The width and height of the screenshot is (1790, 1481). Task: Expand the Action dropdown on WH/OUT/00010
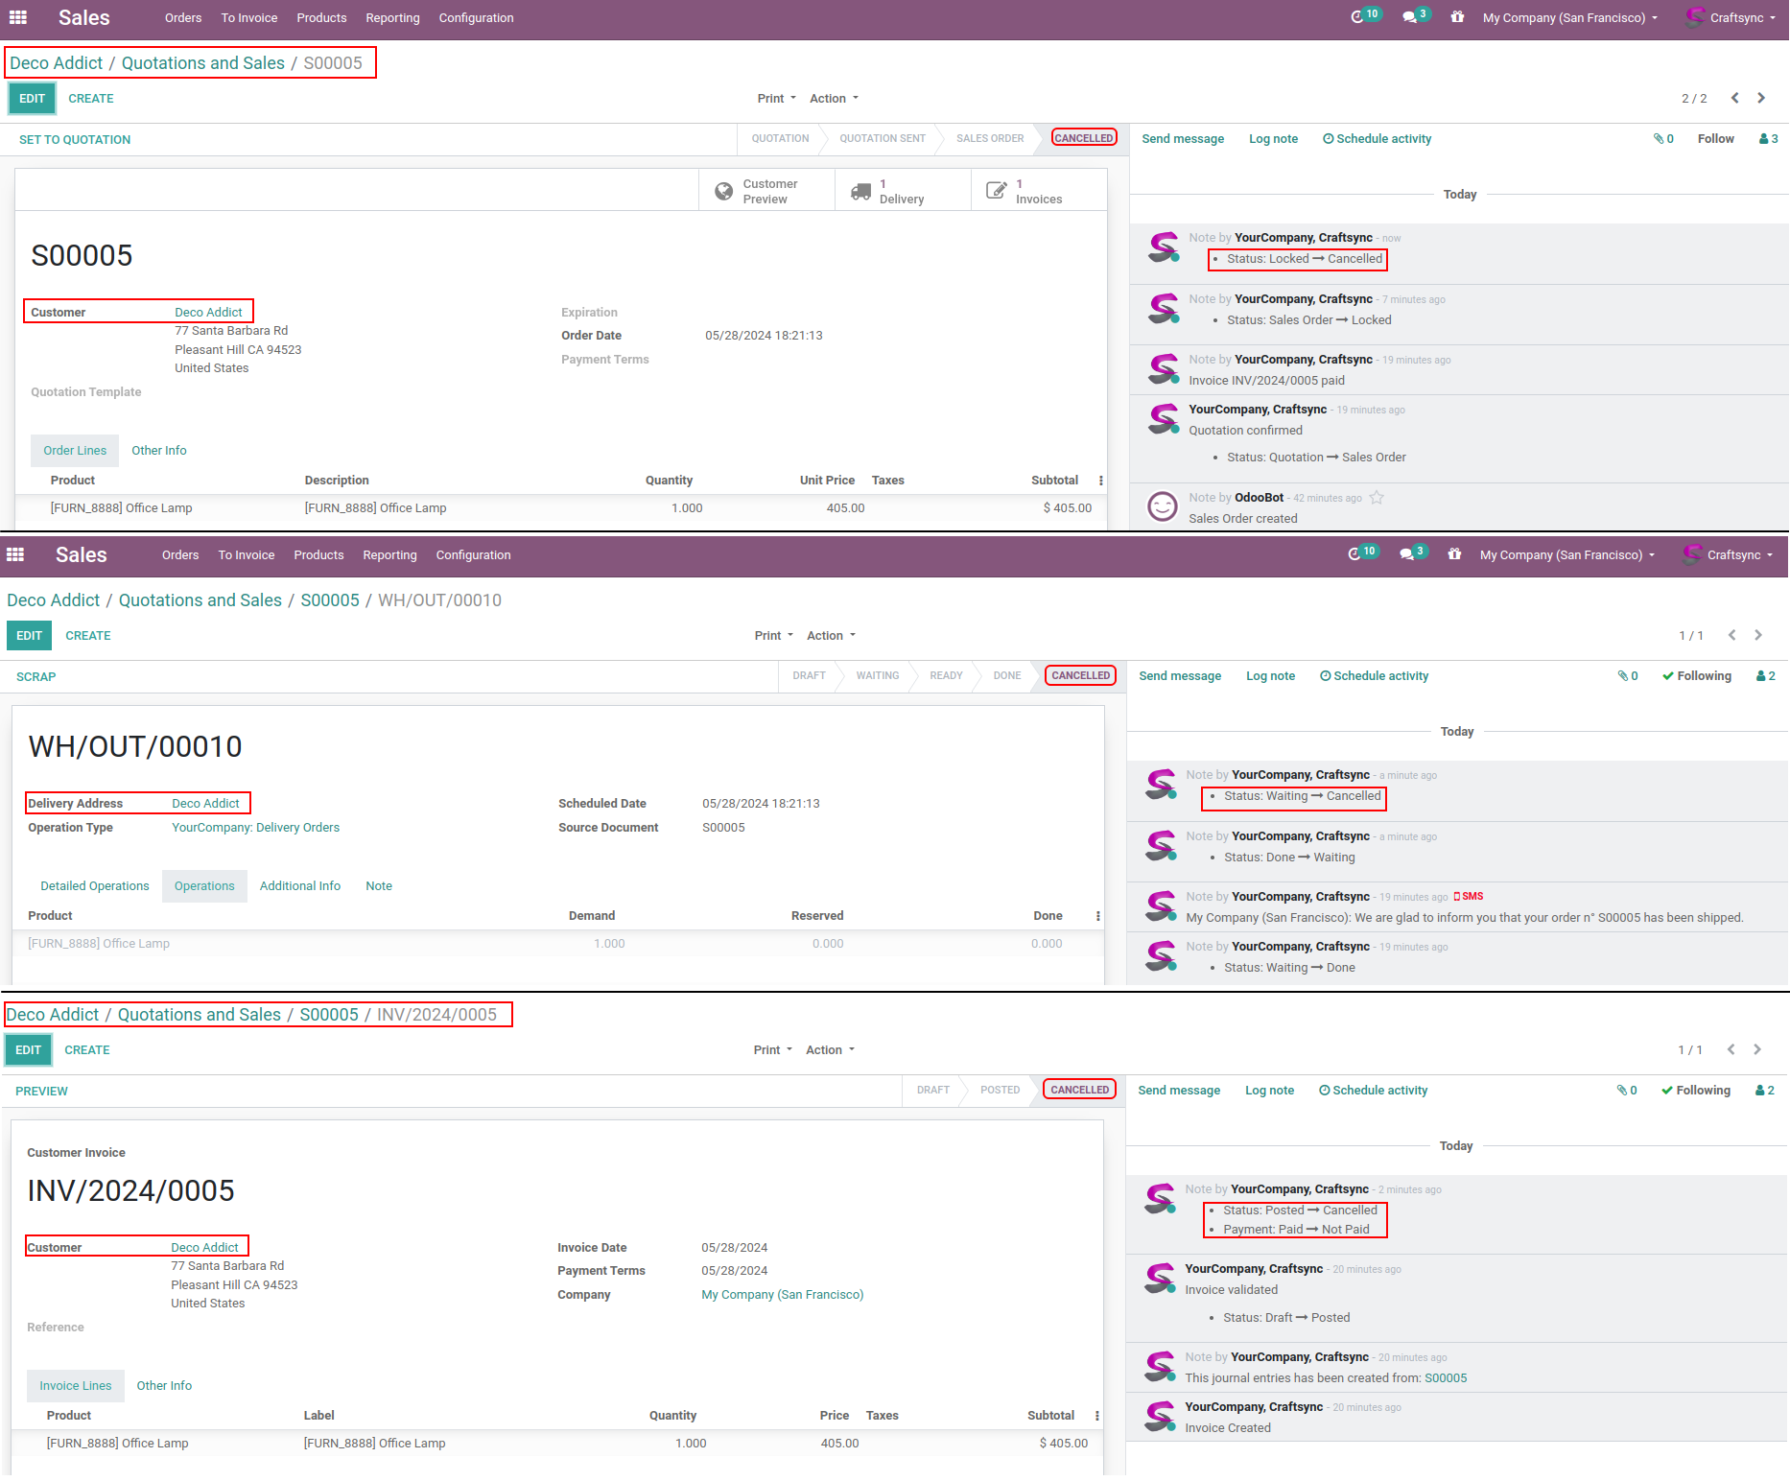pos(831,636)
